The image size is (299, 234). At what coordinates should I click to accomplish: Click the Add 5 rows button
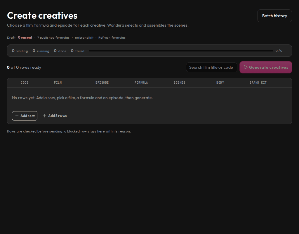tap(55, 116)
